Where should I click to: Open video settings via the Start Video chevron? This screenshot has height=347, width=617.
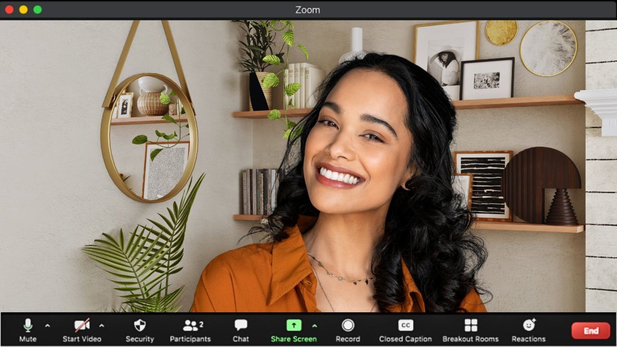coord(101,326)
